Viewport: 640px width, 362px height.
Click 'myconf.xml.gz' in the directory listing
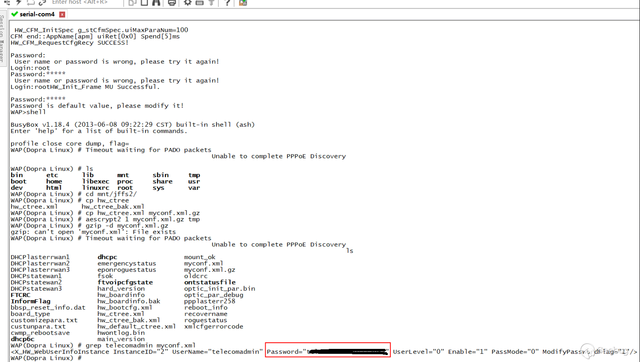point(210,270)
